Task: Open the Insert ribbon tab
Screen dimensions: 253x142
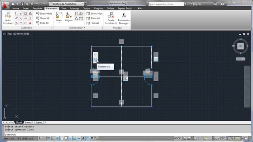Action: tap(26, 8)
